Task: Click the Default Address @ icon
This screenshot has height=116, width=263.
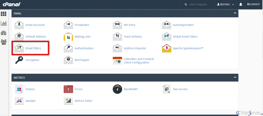Action: click(x=19, y=37)
